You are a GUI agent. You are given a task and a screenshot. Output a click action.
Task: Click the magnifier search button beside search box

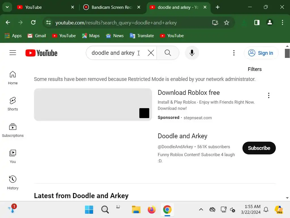pyautogui.click(x=168, y=53)
